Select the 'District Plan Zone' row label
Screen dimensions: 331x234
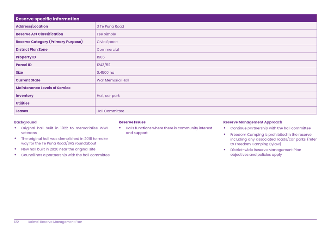click(32, 50)
